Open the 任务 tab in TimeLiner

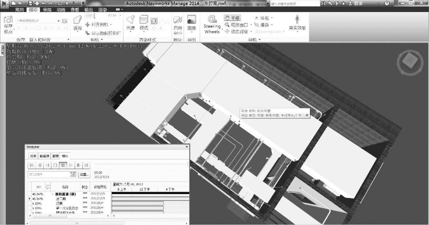pyautogui.click(x=33, y=156)
